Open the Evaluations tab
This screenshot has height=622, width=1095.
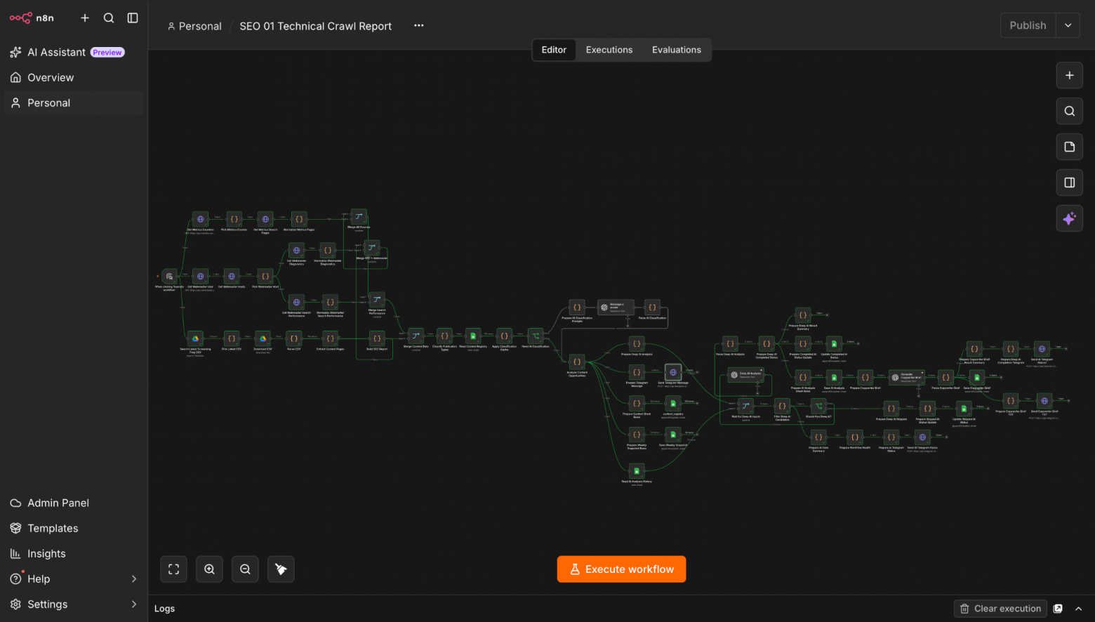677,50
